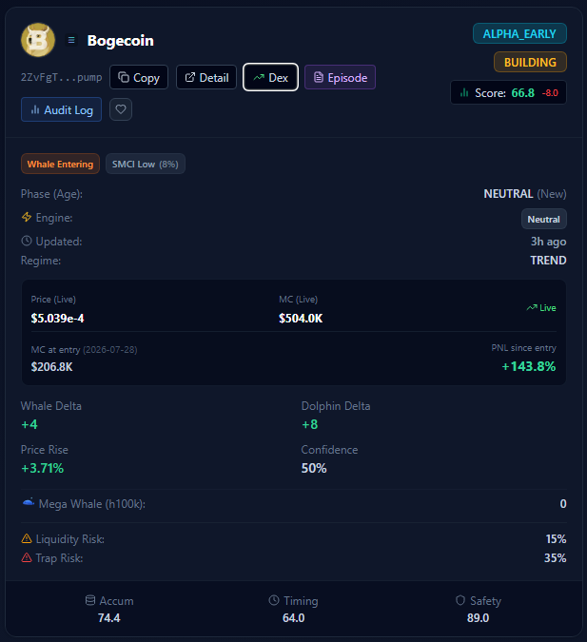Click the BUILDING status badge

click(530, 62)
